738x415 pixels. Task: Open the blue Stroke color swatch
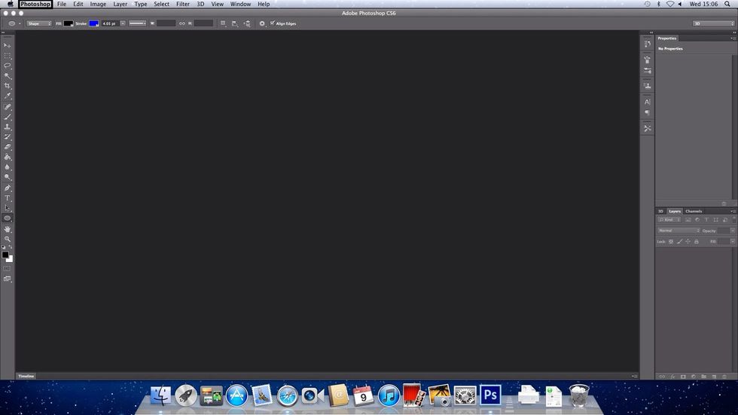click(x=93, y=23)
